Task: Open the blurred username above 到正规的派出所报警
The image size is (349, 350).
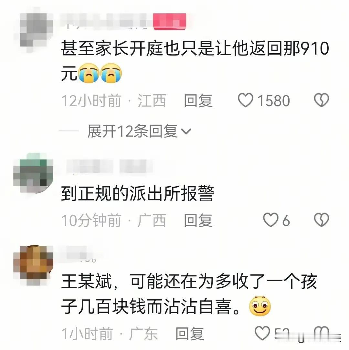Action: click(110, 166)
